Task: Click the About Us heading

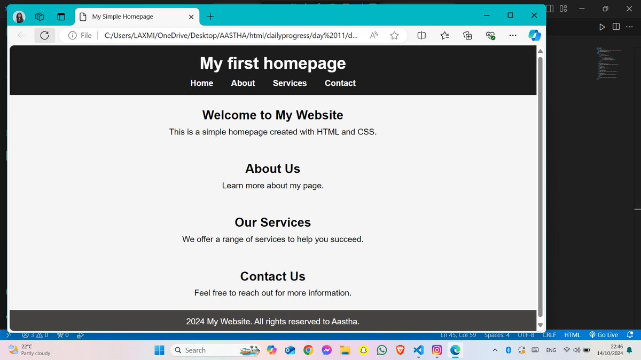Action: [273, 169]
